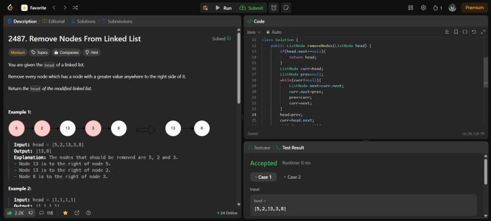Click the debugger icon beside Run
This screenshot has height=221, width=491.
pos(206,8)
